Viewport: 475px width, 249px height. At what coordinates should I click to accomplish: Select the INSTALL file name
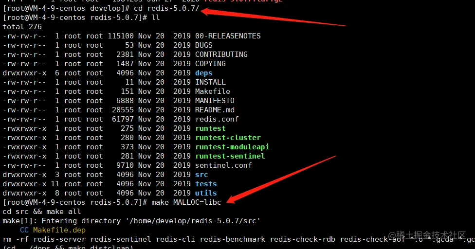[x=211, y=82]
